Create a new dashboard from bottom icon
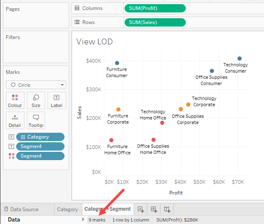 tap(154, 209)
